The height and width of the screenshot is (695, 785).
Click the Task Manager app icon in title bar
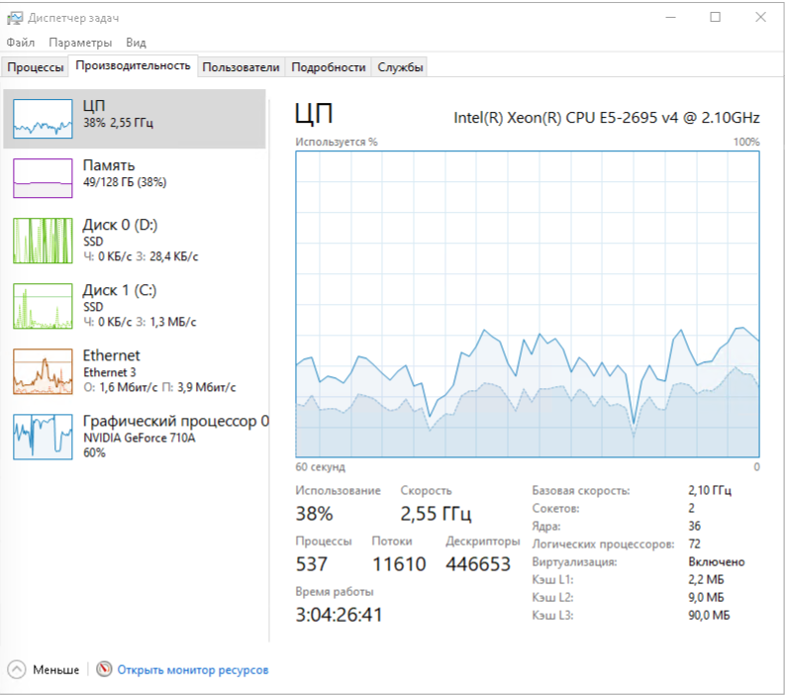[x=15, y=18]
